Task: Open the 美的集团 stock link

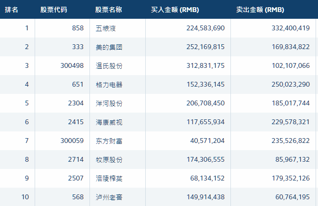Action: (109, 47)
